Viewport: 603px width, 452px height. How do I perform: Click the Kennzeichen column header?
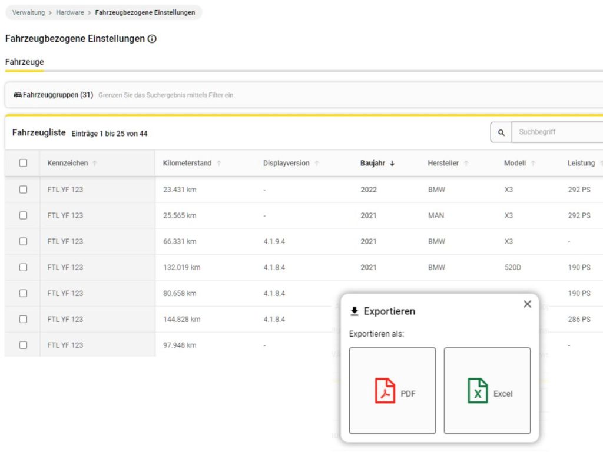[67, 164]
